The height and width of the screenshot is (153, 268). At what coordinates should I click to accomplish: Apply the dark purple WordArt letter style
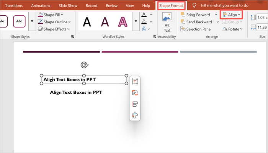(105, 22)
